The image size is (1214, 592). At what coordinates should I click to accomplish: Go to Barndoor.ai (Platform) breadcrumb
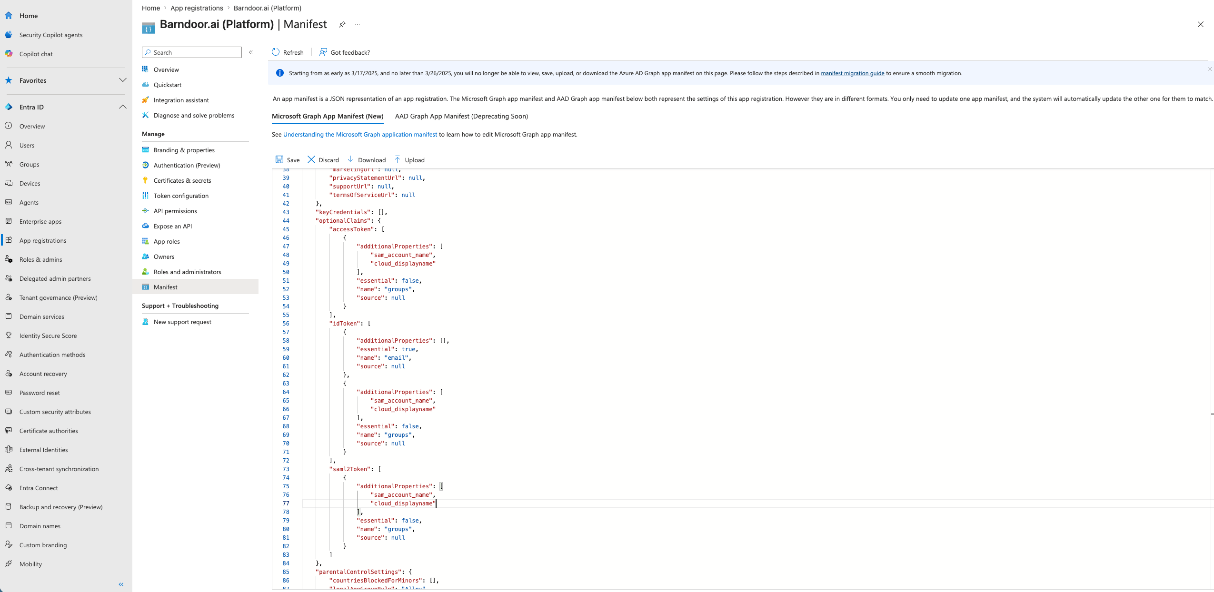(x=267, y=8)
